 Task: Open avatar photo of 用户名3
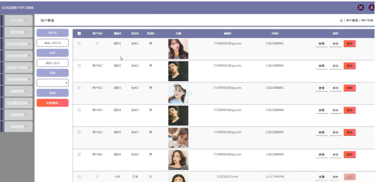click(x=178, y=93)
